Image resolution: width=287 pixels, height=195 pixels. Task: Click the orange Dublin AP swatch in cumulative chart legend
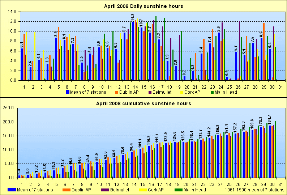coord(67,190)
